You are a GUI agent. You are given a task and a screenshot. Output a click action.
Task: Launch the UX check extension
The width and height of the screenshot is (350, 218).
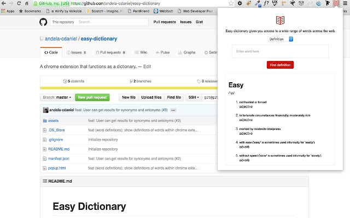(275, 3)
